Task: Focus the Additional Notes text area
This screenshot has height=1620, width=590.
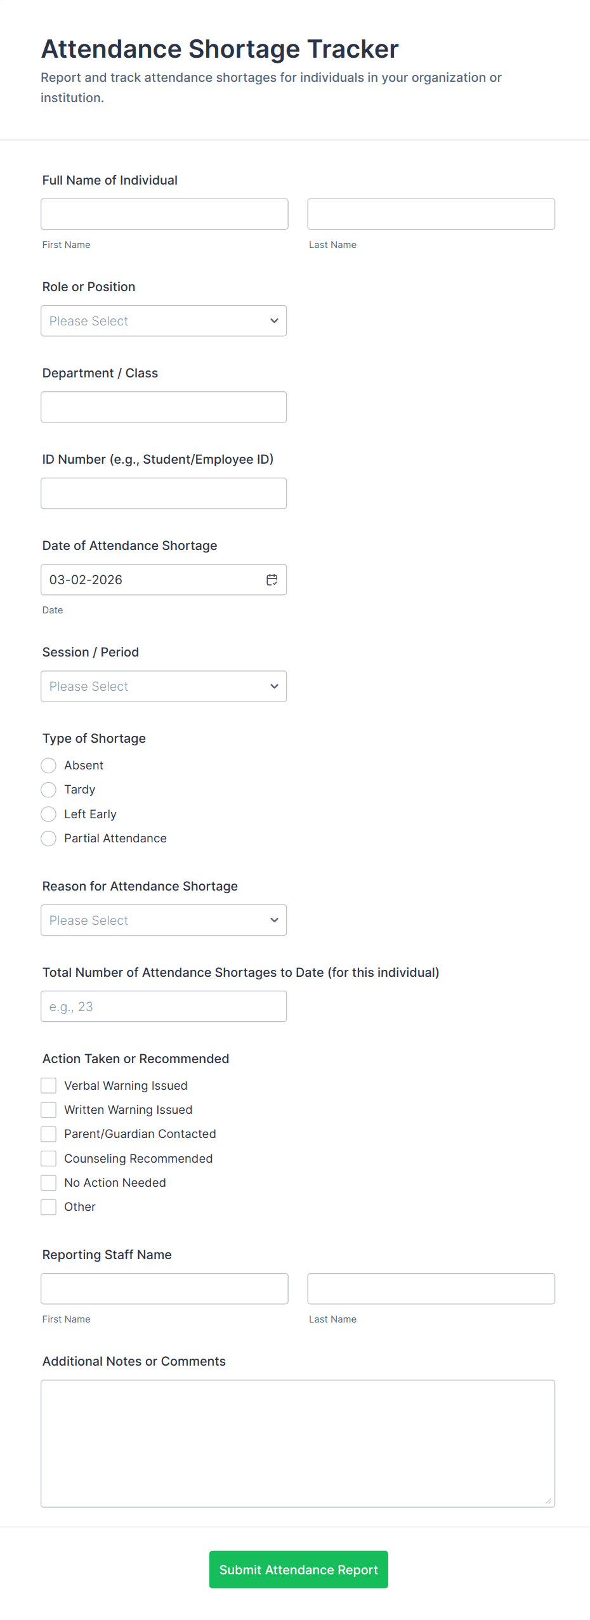Action: (298, 1444)
